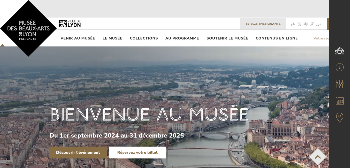Image resolution: width=353 pixels, height=168 pixels.
Task: Click the mental disability accessibility icon
Action: tap(299, 24)
